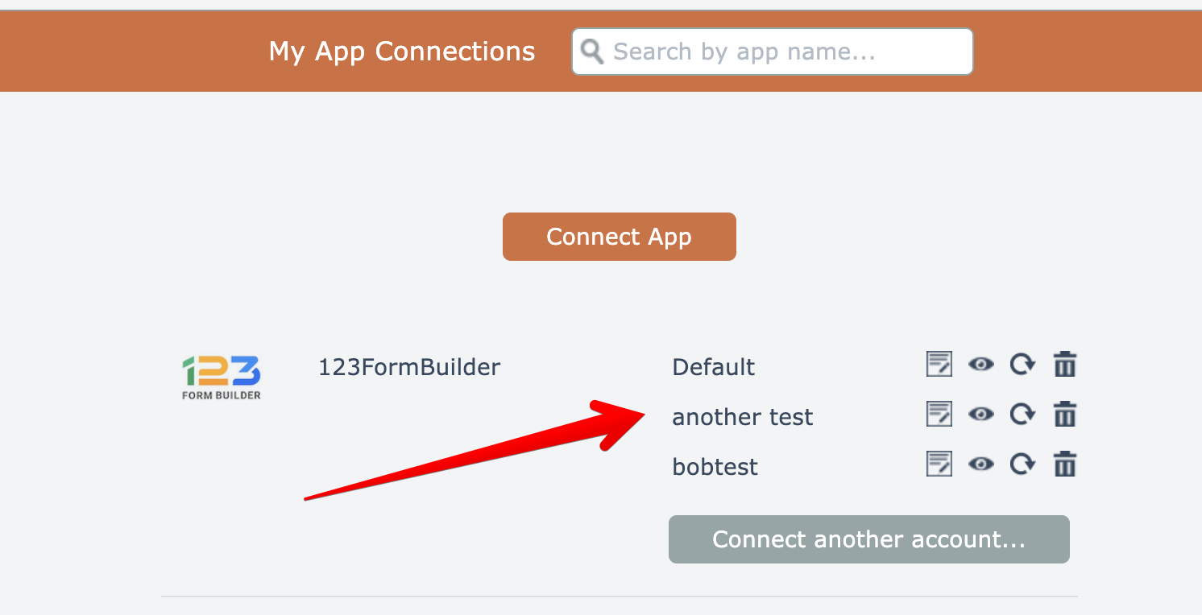Focus the Search by app name field

(x=785, y=52)
